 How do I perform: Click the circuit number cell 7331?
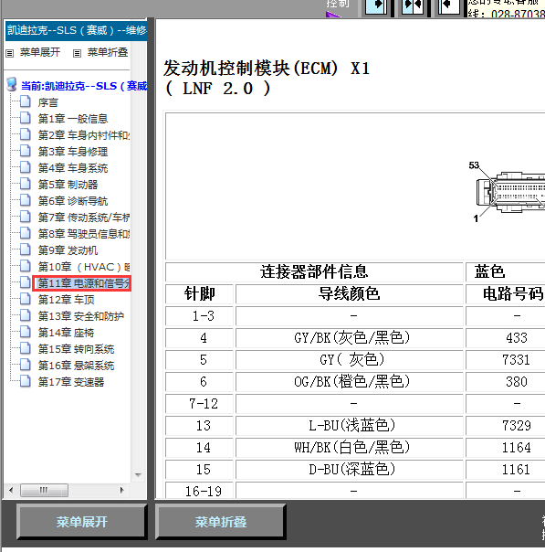(507, 360)
